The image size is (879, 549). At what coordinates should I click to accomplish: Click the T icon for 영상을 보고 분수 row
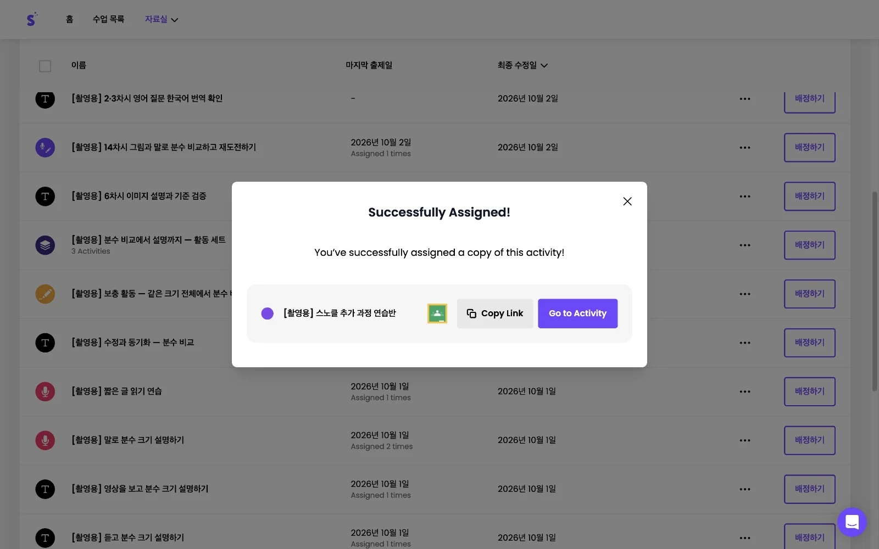(45, 489)
